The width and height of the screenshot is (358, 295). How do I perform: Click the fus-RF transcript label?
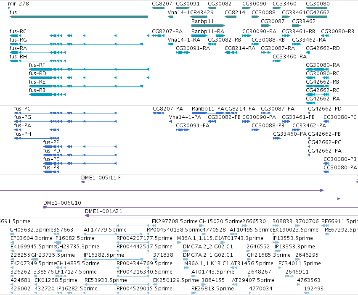click(x=37, y=65)
